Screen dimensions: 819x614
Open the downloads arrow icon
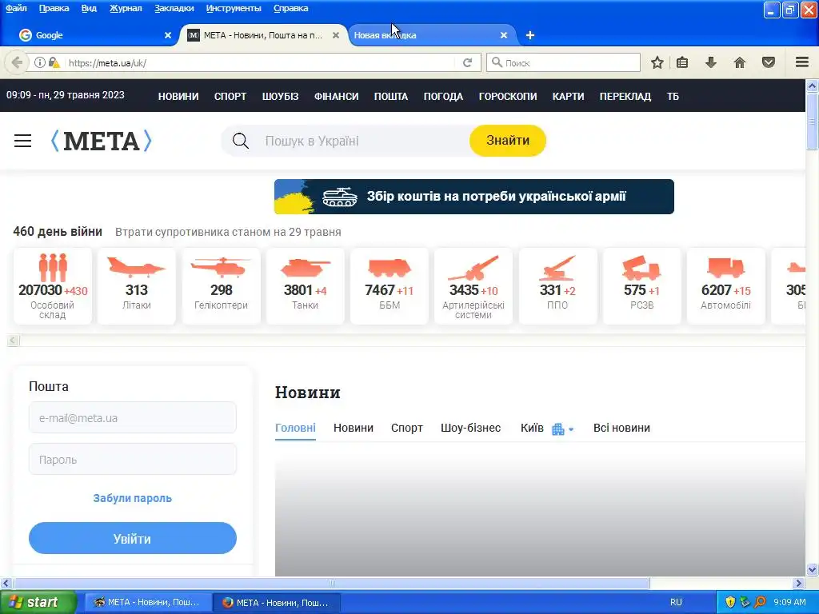click(711, 62)
